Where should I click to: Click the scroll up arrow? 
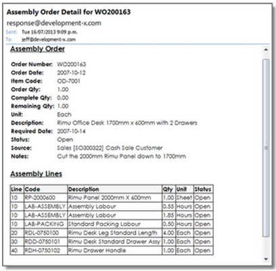[266, 49]
